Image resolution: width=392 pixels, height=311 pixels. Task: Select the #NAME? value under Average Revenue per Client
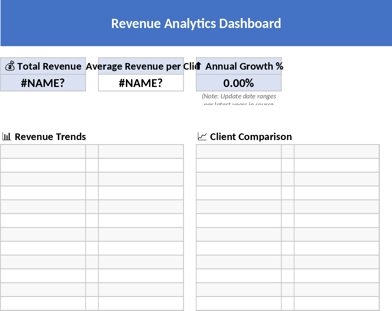tap(141, 83)
